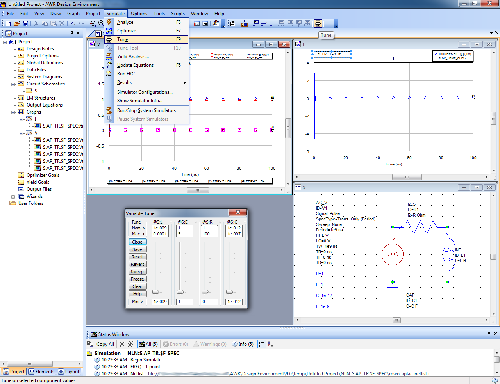
Task: Select Tune in the Simulate menu
Action: tap(146, 39)
